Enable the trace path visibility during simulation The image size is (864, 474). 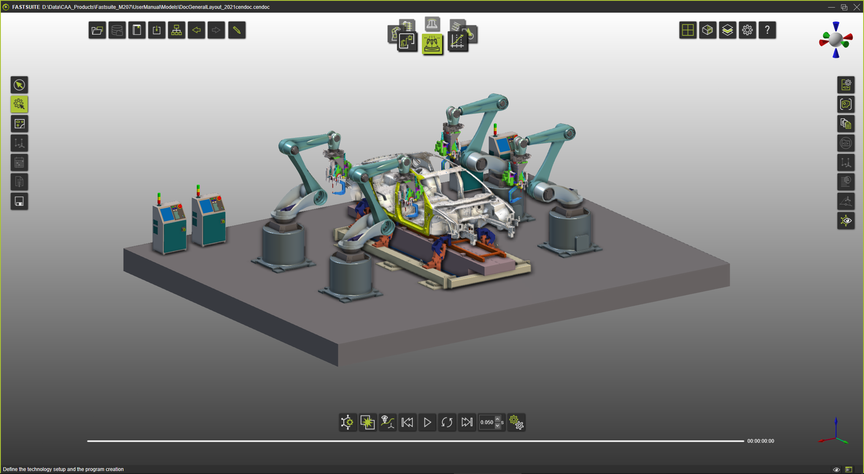tap(388, 422)
